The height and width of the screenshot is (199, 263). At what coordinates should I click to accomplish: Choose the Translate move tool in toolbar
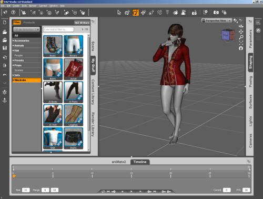click(x=143, y=13)
